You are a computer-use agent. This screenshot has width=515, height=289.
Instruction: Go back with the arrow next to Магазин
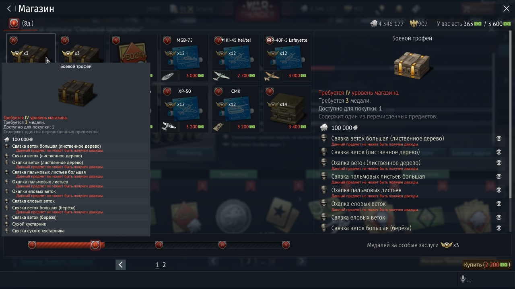pyautogui.click(x=9, y=8)
